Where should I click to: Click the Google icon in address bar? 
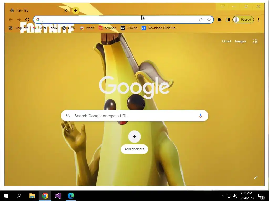coord(38,20)
